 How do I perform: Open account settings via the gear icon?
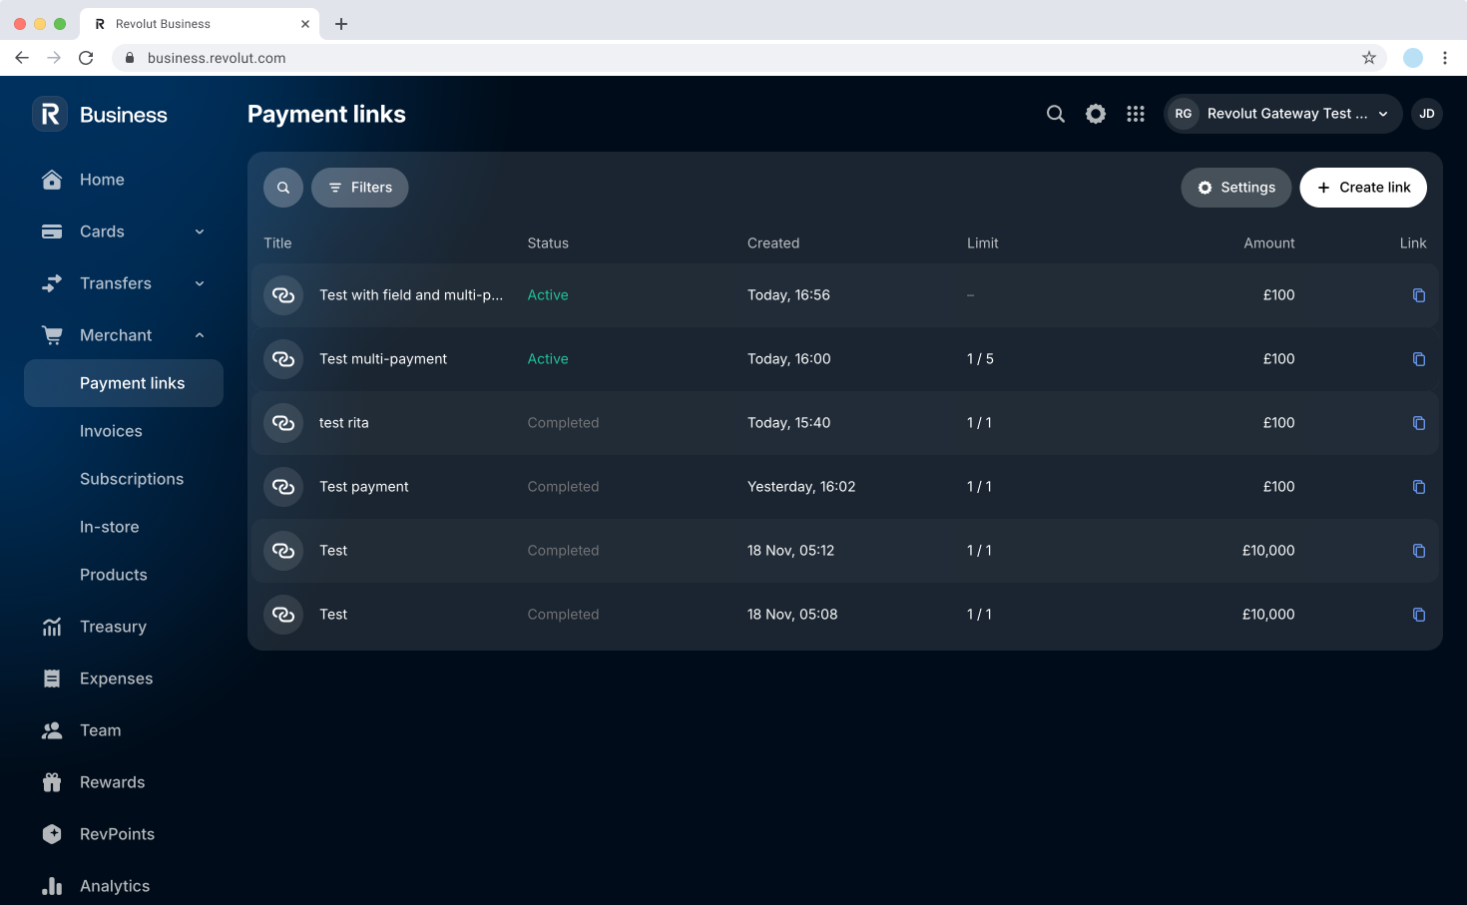point(1095,114)
